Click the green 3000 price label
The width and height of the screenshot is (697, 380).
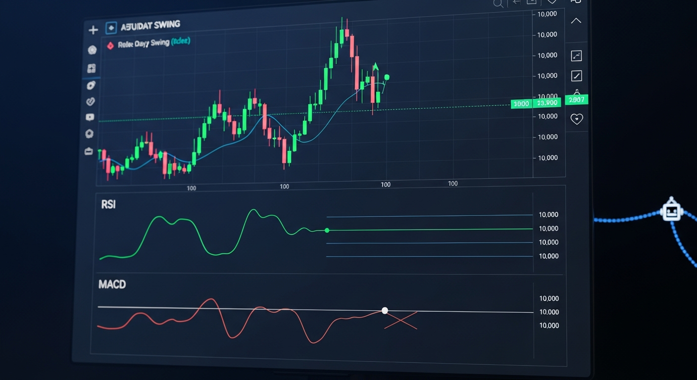tap(521, 104)
